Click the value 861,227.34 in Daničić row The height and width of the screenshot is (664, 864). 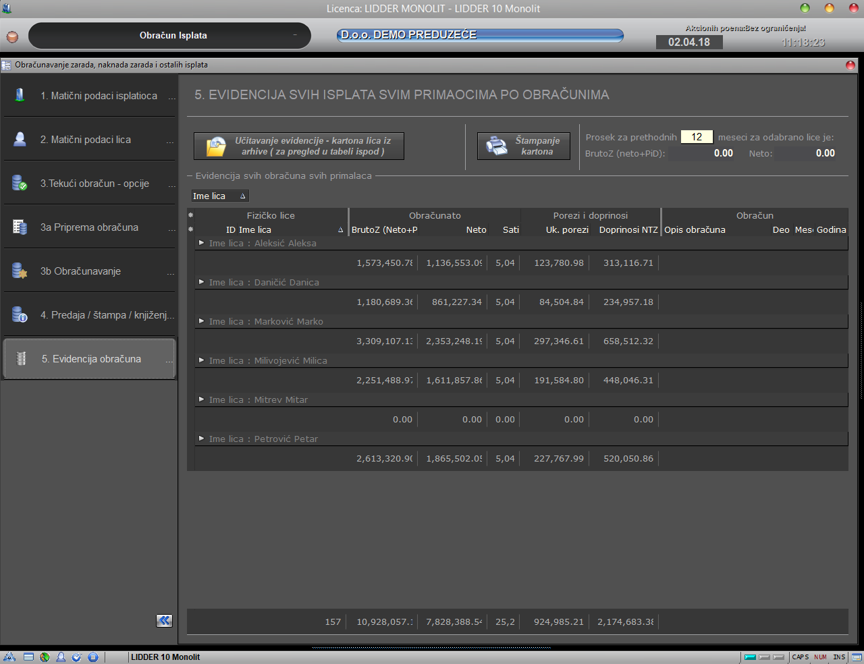click(457, 302)
